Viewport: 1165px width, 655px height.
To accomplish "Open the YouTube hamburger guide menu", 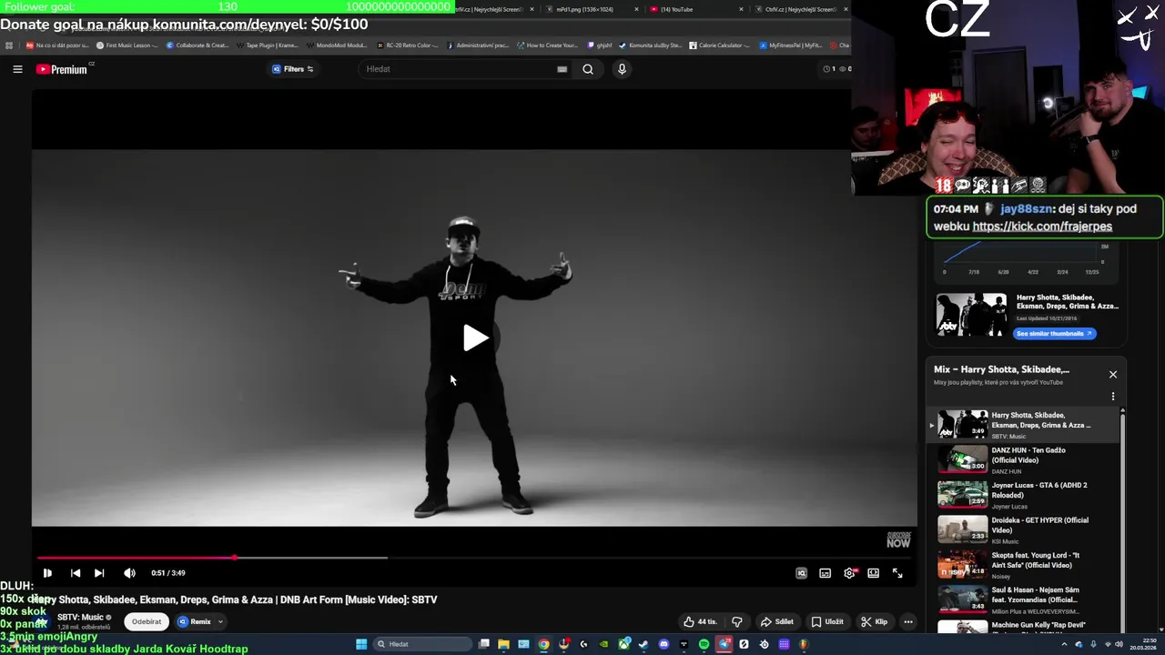I will tap(17, 69).
